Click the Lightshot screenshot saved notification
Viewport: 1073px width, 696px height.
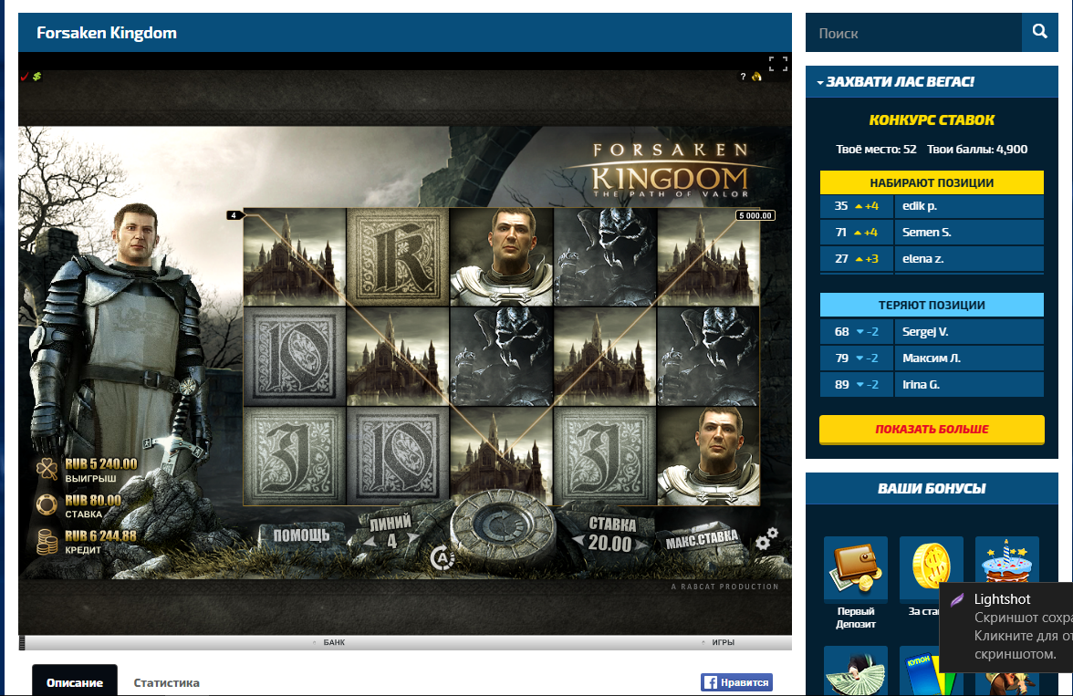click(1005, 627)
